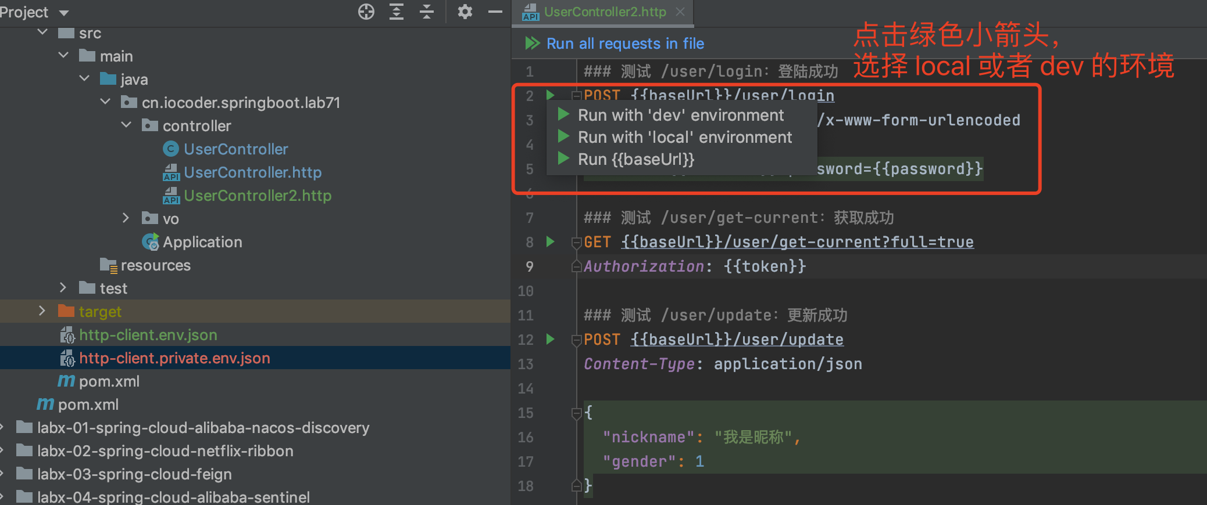Click Run all requests in file
The height and width of the screenshot is (505, 1207).
click(625, 44)
